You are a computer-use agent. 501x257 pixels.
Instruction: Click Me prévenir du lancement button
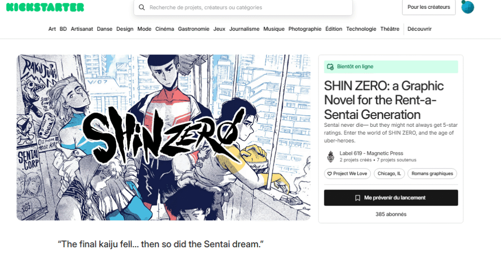pos(391,198)
